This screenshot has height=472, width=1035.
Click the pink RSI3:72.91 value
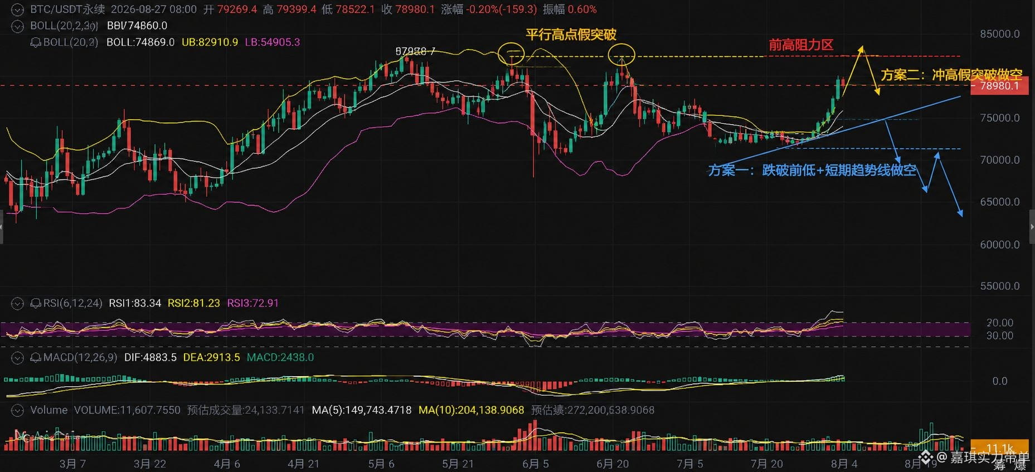(252, 303)
